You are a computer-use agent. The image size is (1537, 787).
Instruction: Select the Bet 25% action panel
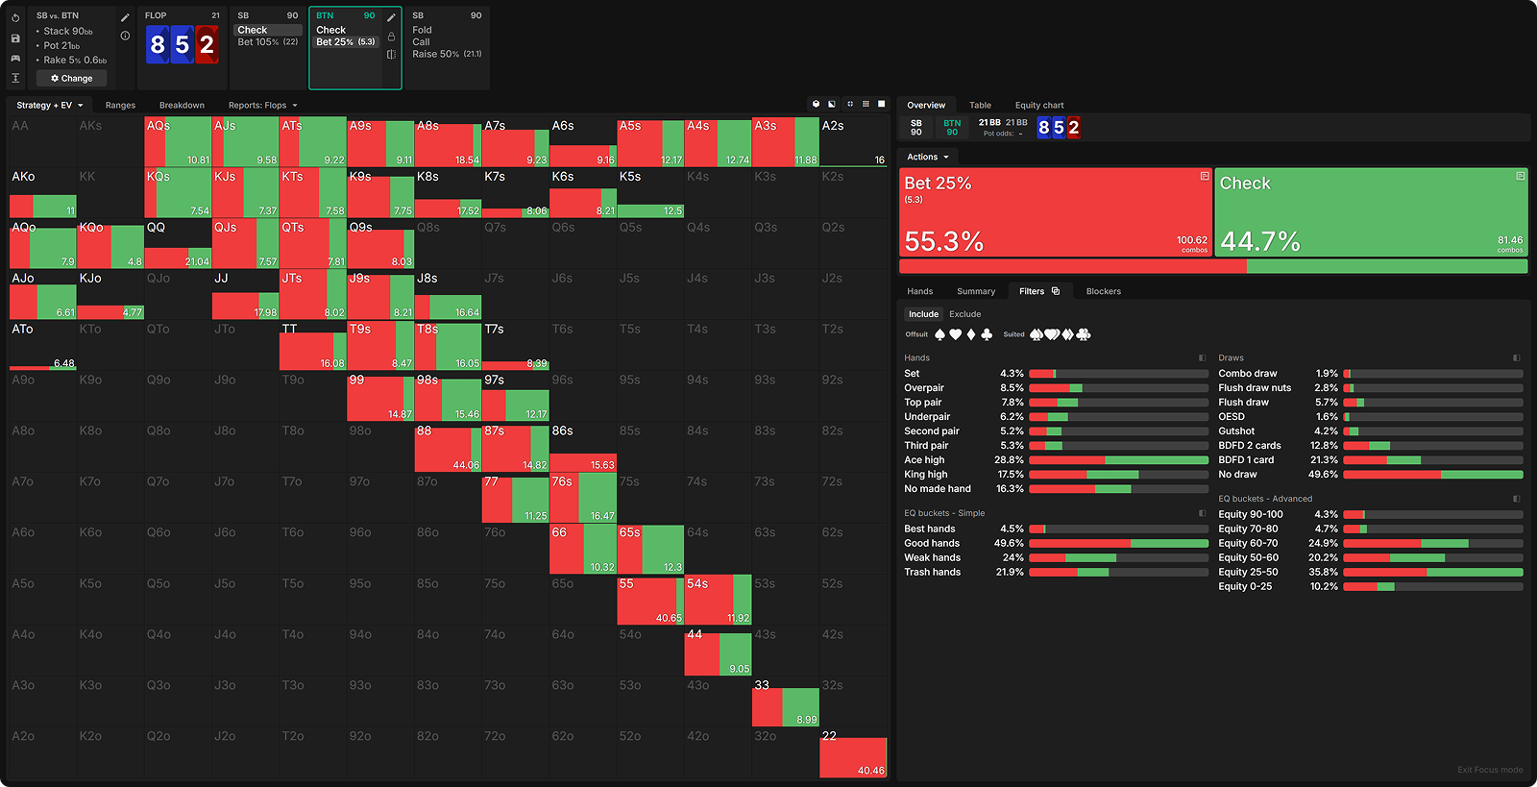pos(1055,213)
